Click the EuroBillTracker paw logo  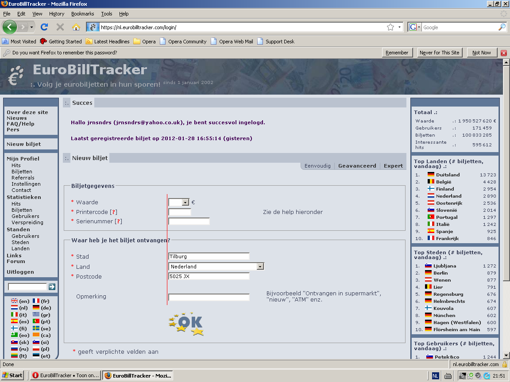(16, 75)
